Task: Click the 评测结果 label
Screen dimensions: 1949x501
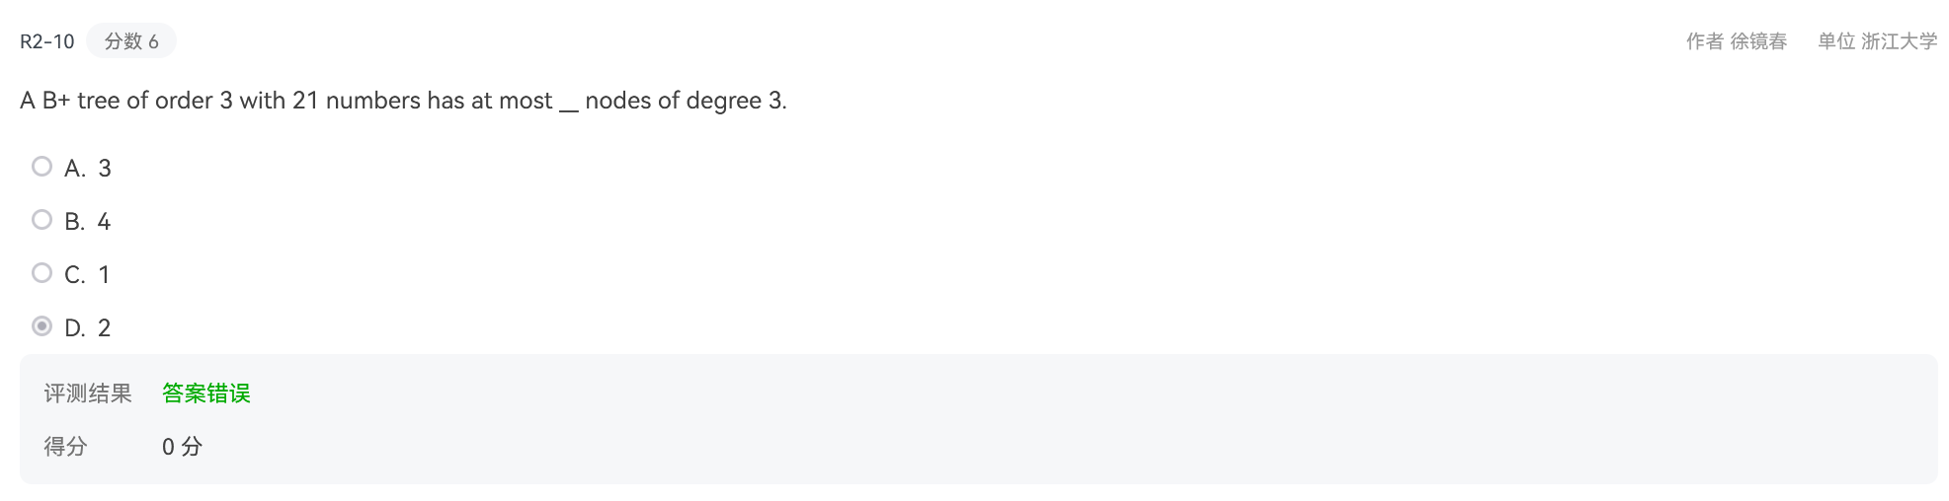Action: [x=88, y=394]
